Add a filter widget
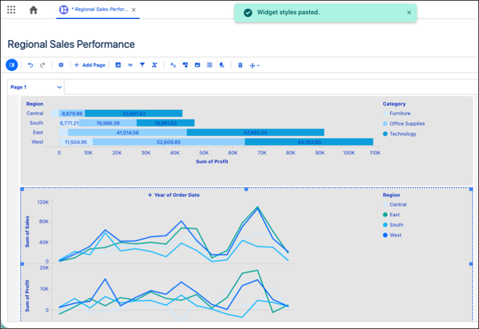 142,65
